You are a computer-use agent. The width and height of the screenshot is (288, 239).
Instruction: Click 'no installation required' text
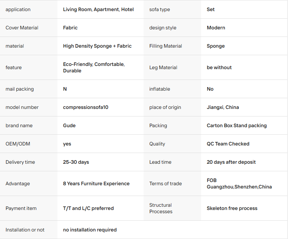click(x=90, y=230)
